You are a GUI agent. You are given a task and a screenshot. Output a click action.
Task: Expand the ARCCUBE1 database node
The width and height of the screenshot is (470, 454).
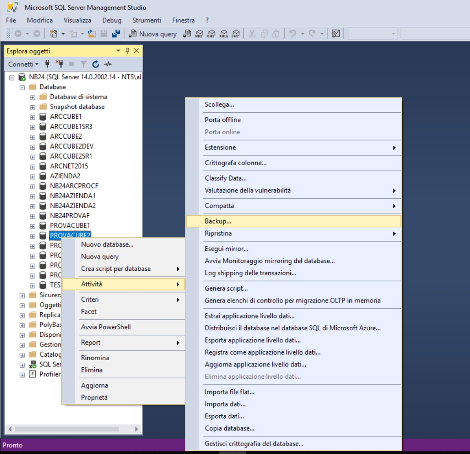coord(33,117)
